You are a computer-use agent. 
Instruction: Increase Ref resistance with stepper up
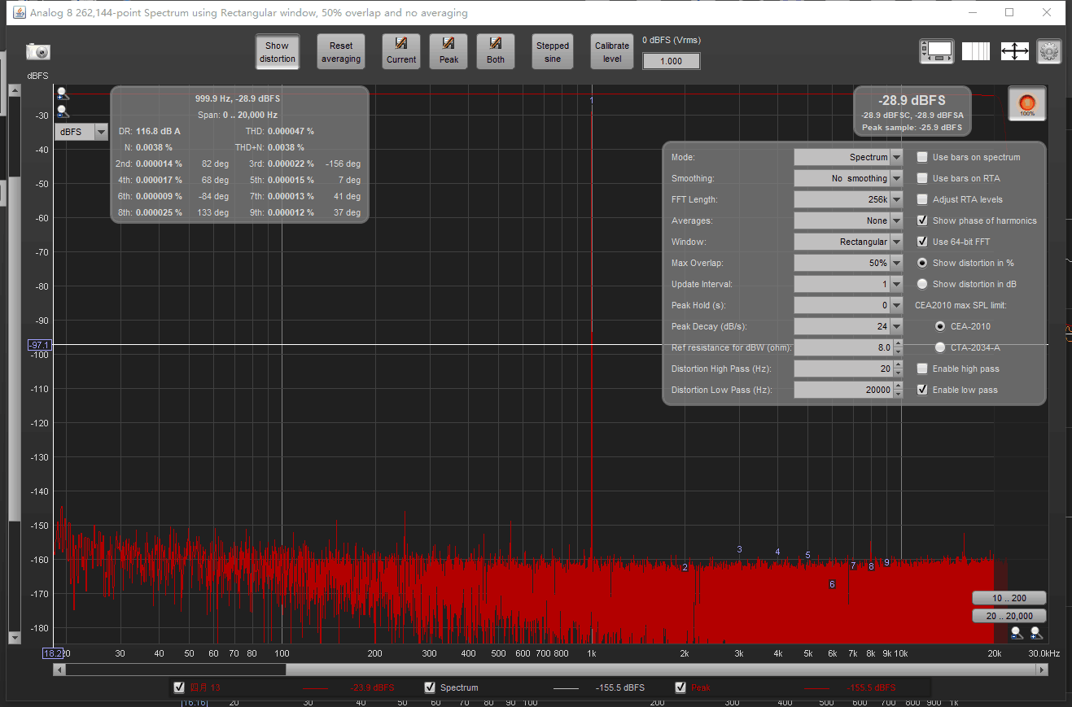898,343
